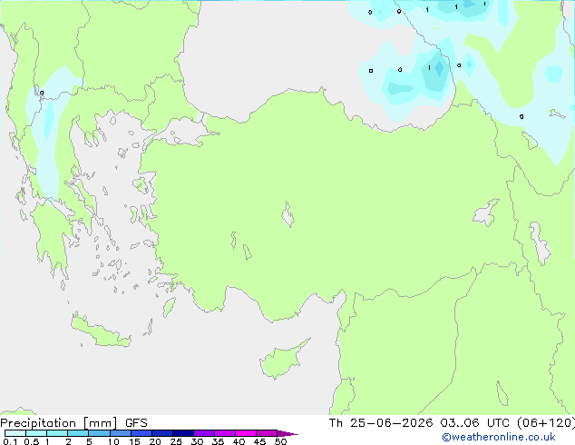Click the 0.1–0.5 mm lightest cyan legend swatch
The image size is (575, 445).
15,433
